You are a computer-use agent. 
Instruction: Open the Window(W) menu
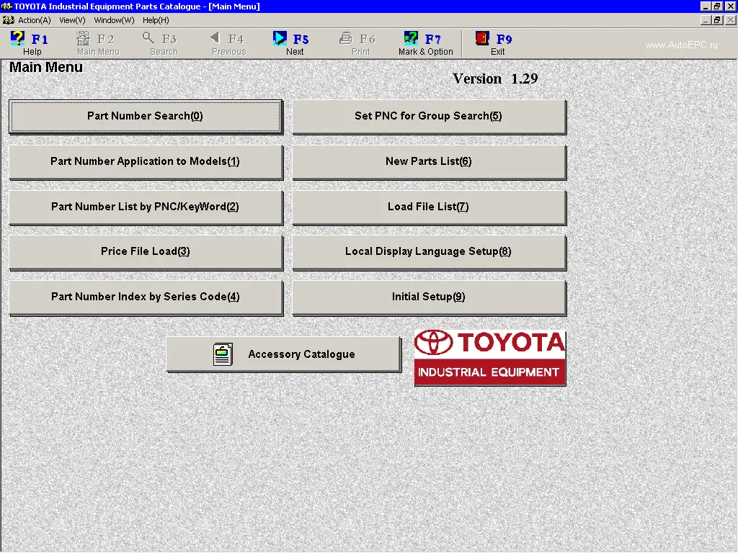click(114, 20)
